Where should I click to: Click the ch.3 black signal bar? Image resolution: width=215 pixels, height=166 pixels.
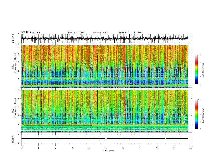tap(105, 139)
